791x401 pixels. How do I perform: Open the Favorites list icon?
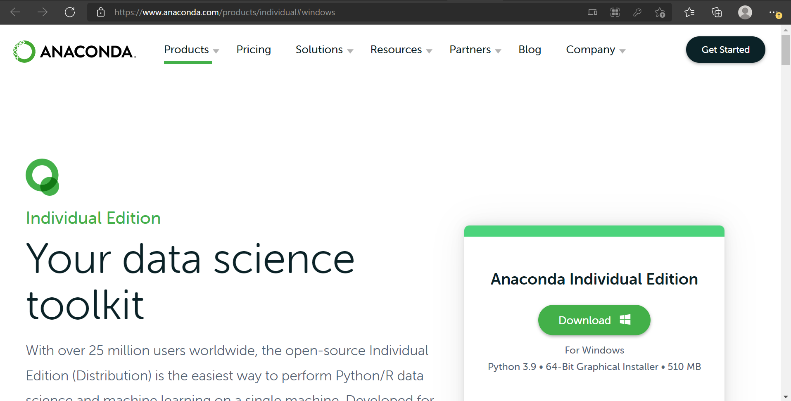(689, 12)
